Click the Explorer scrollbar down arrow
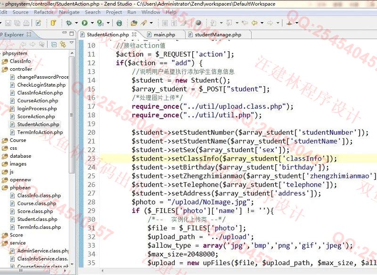This screenshot has width=377, height=275. tap(72, 264)
